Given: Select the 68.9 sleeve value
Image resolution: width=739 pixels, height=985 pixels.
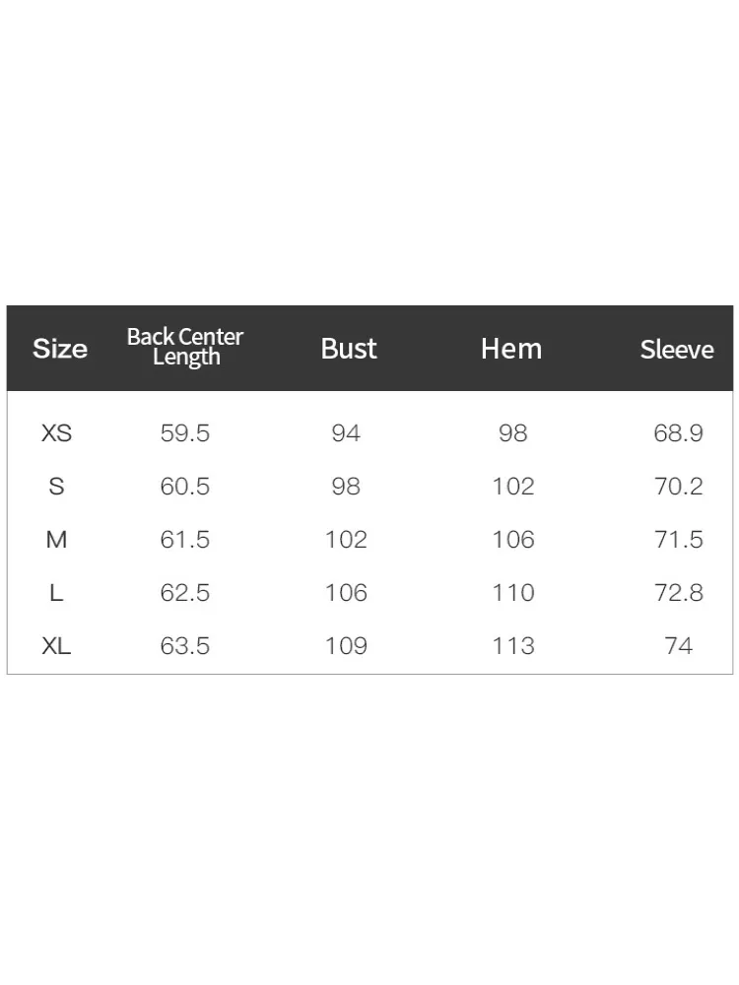Looking at the screenshot, I should click(678, 432).
